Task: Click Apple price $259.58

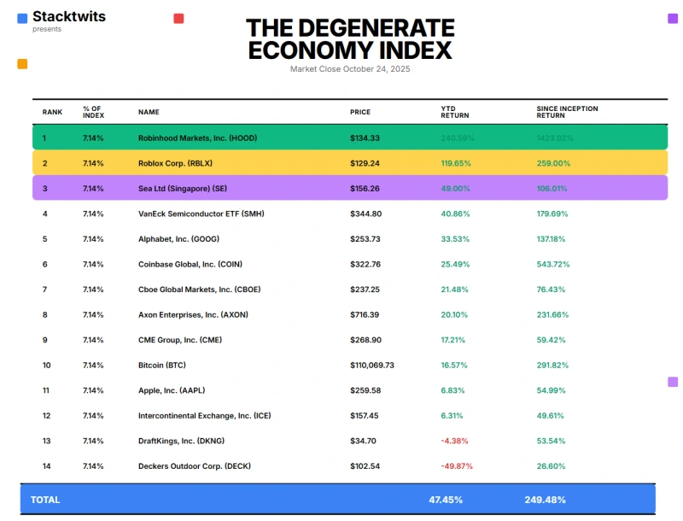Action: (x=365, y=391)
